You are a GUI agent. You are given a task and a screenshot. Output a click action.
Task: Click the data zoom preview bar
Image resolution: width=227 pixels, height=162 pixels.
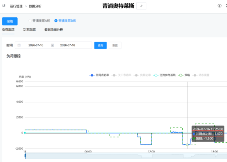coord(126,156)
